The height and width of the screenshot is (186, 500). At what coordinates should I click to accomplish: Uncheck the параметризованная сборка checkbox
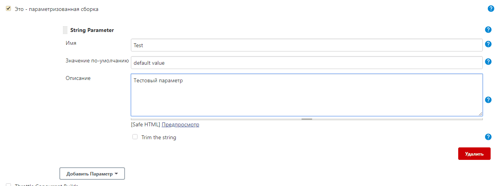(x=8, y=9)
